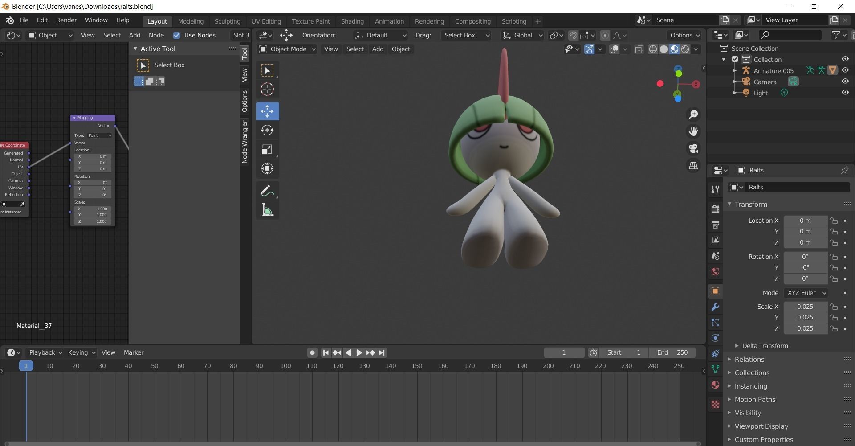Switch to the Shading workspace tab
The width and height of the screenshot is (855, 446).
point(352,21)
